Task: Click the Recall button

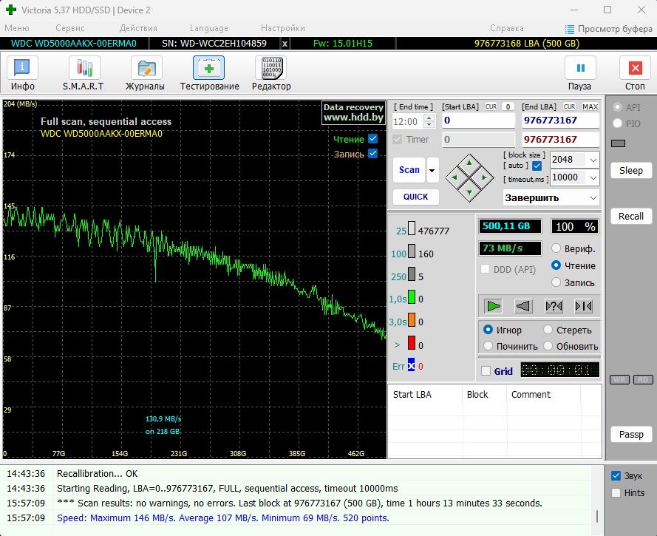Action: pyautogui.click(x=631, y=216)
